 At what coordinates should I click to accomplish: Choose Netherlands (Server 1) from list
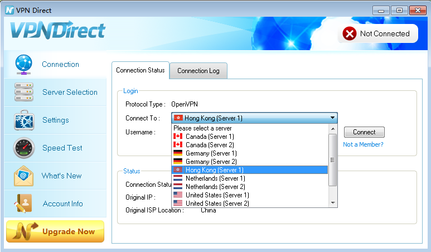click(x=250, y=178)
